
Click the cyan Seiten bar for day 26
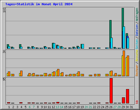click(x=112, y=43)
